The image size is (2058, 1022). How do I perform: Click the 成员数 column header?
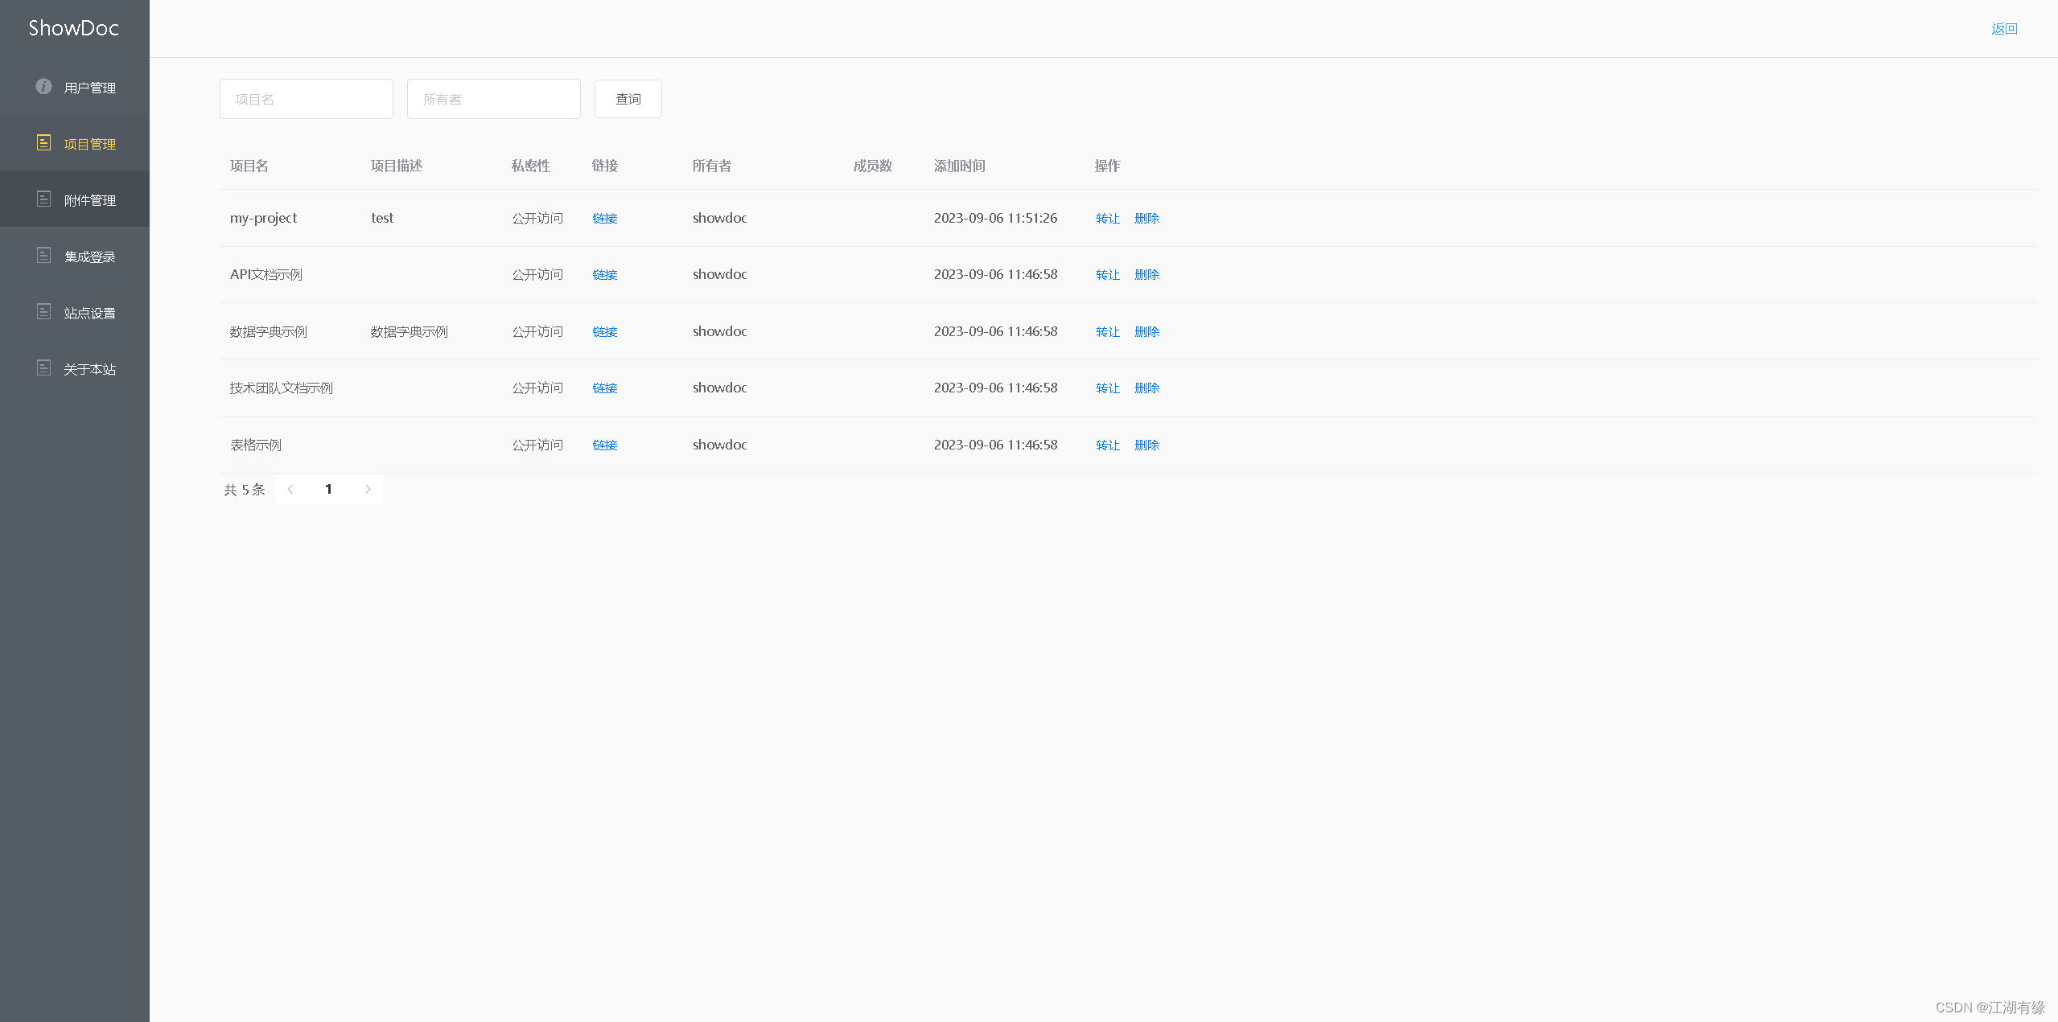click(x=873, y=166)
